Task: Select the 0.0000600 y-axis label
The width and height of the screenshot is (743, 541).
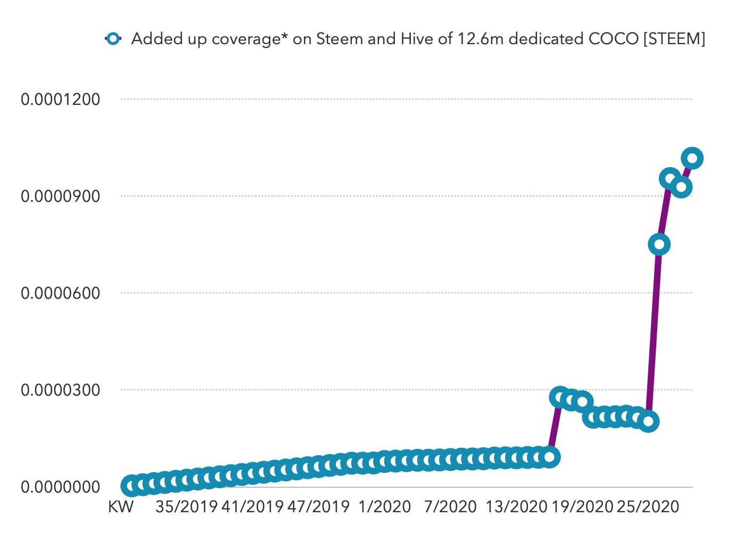Action: pyautogui.click(x=60, y=293)
